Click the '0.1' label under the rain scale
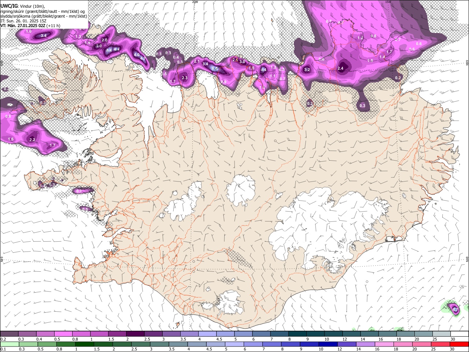This screenshot has width=469, height=352. click(3, 349)
